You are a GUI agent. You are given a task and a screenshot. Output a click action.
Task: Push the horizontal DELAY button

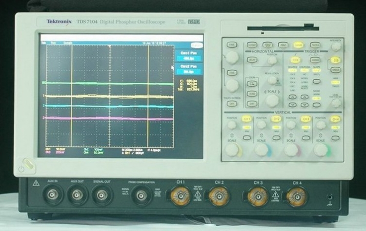[x=252, y=60]
